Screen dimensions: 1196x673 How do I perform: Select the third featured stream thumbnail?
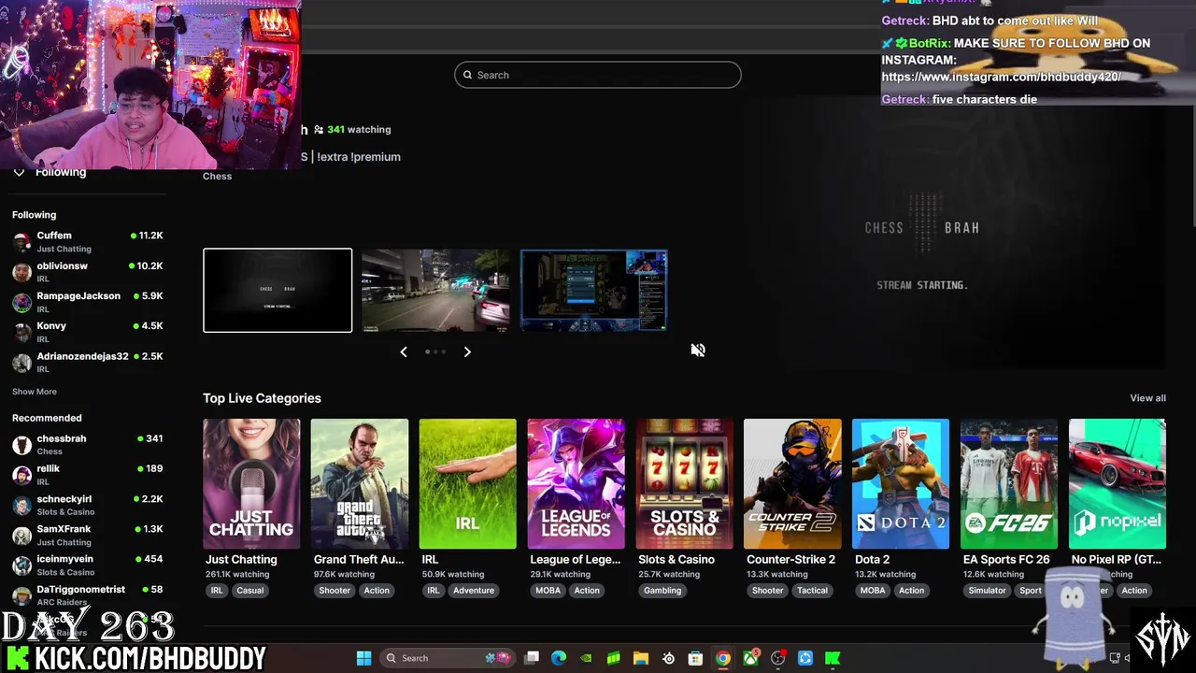coord(593,290)
